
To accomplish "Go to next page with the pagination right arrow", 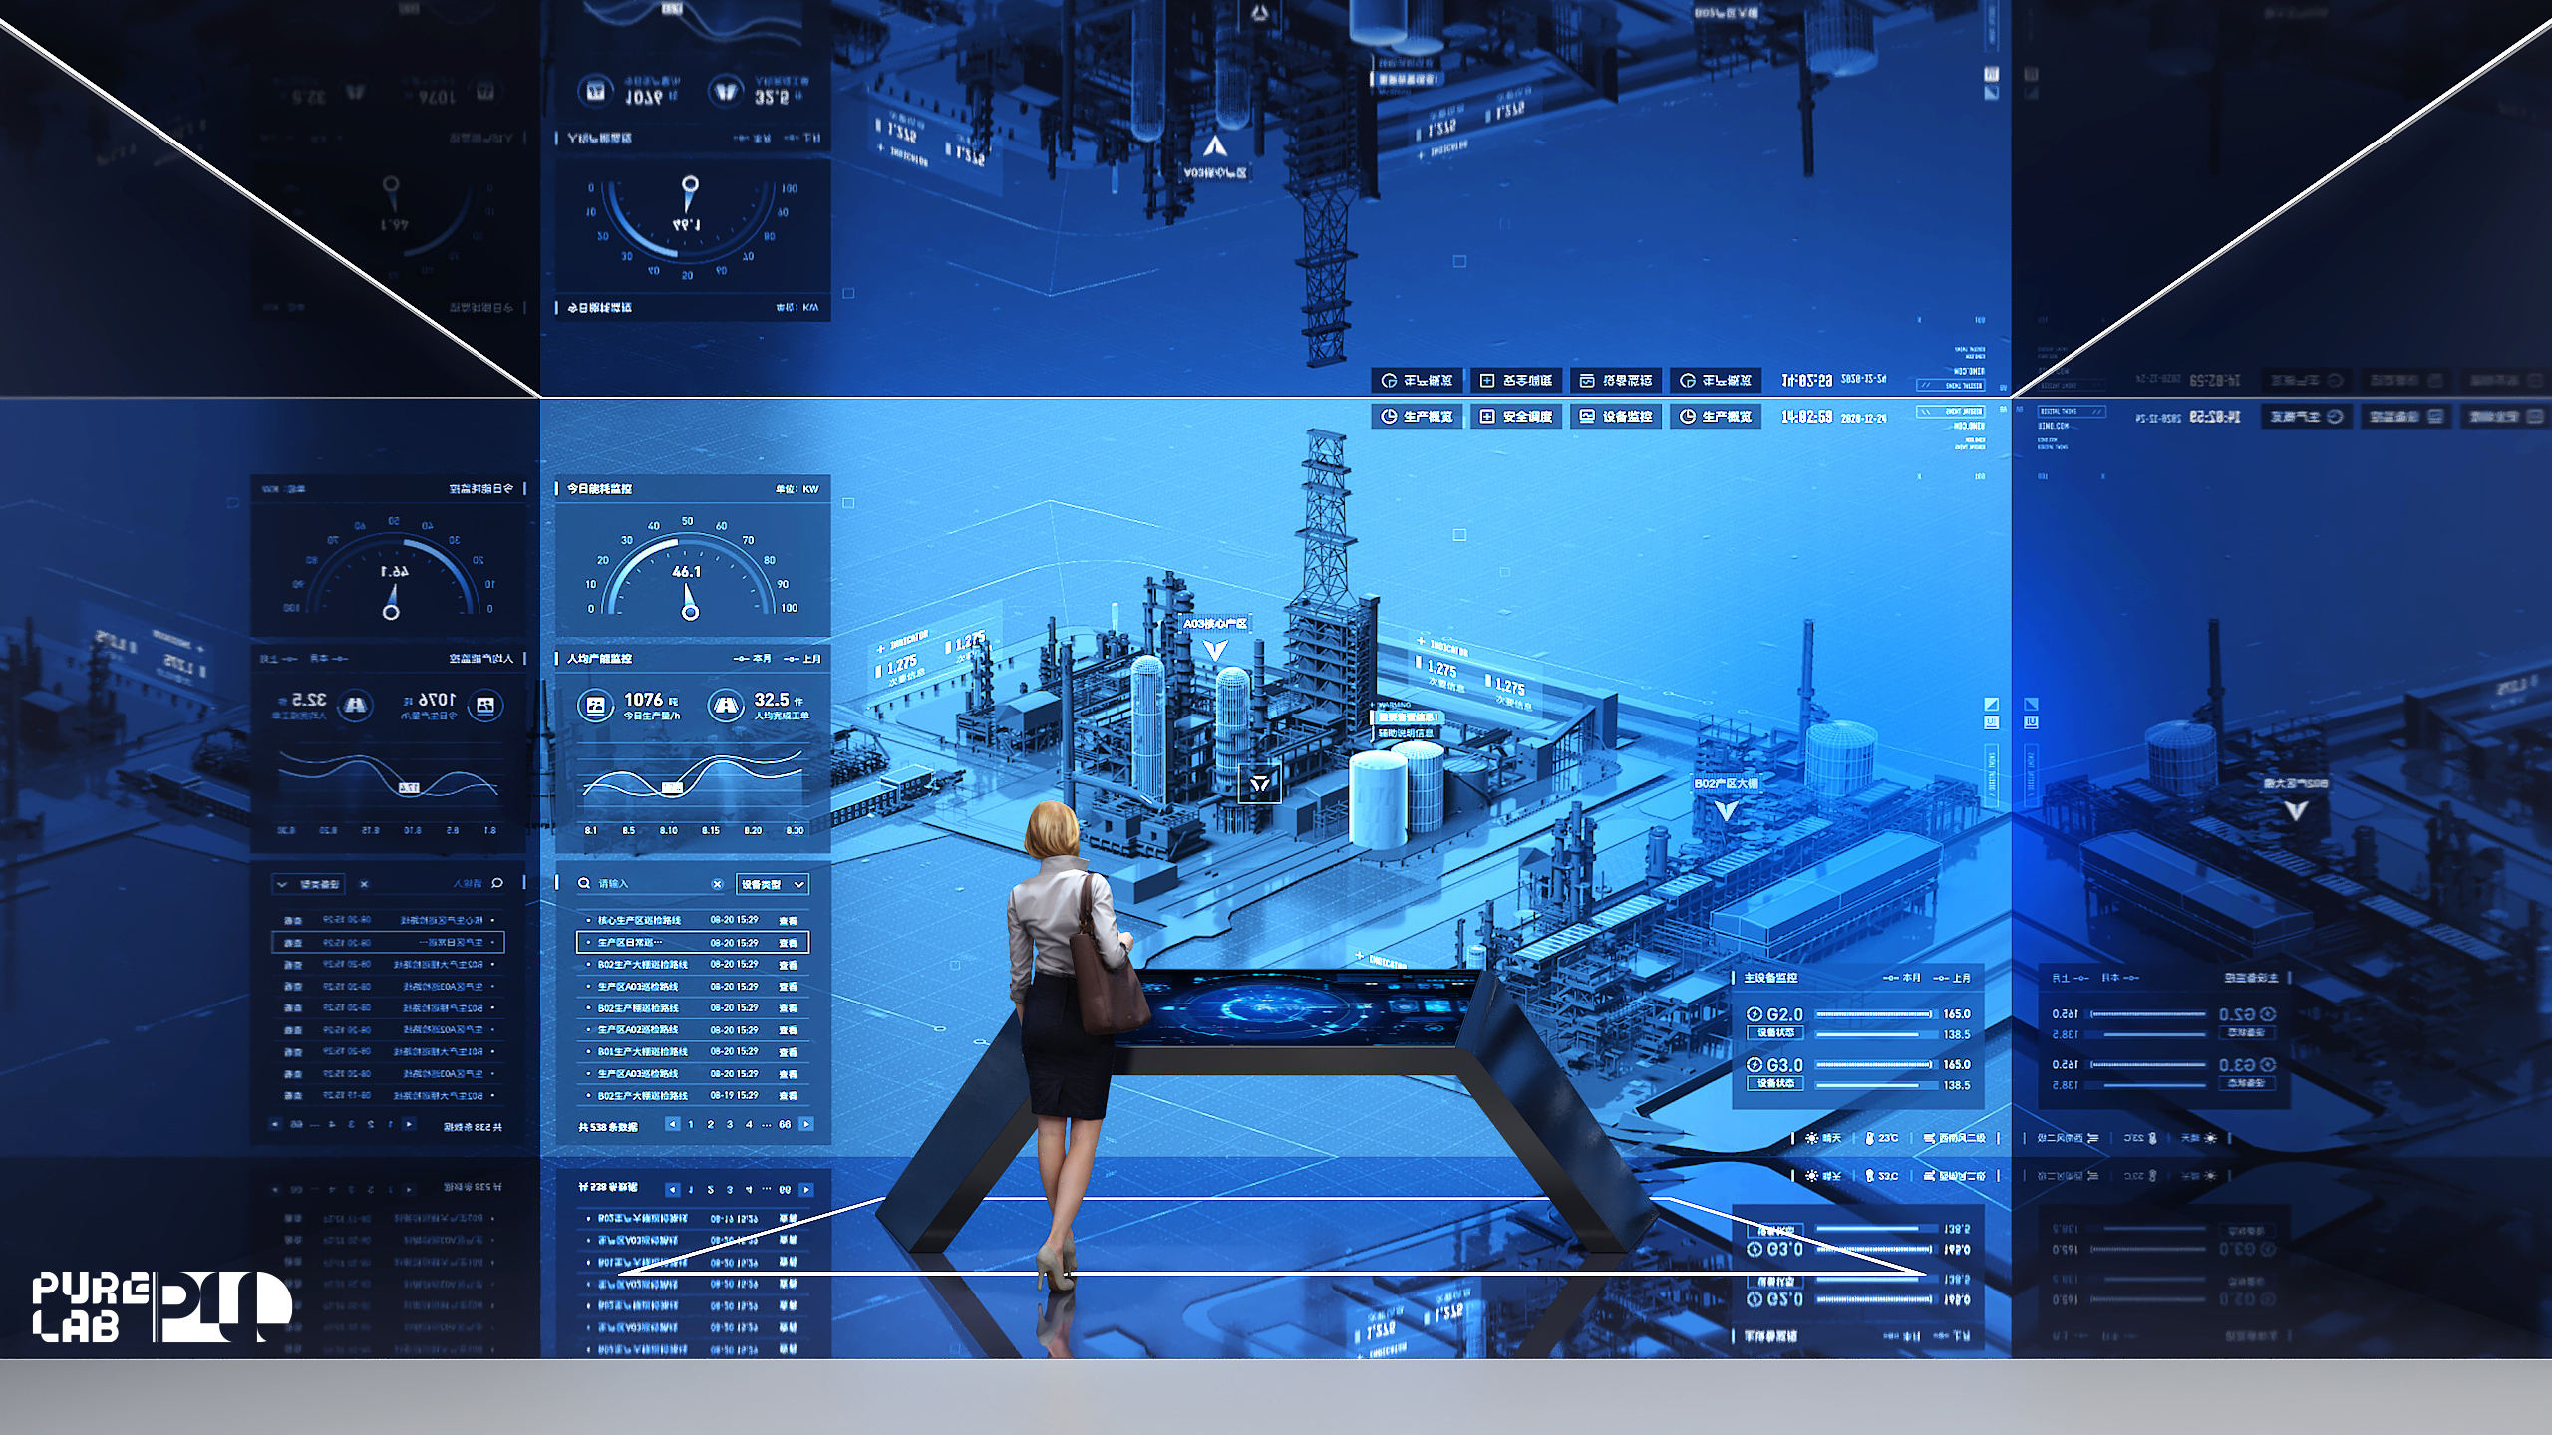I will coord(806,1124).
